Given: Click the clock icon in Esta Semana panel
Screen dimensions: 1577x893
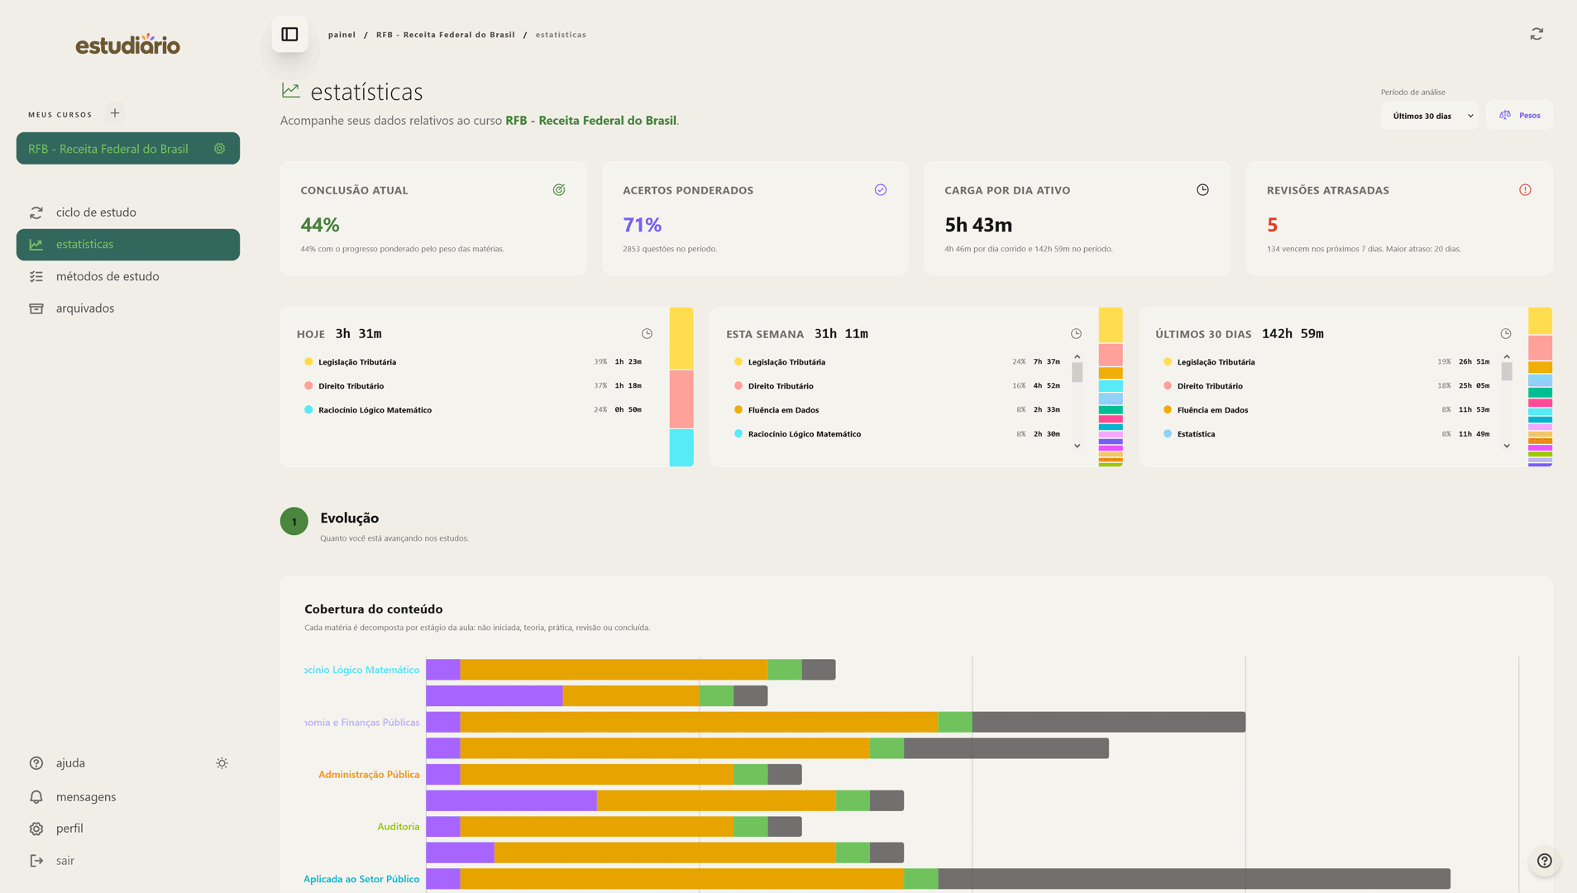Looking at the screenshot, I should click(1076, 334).
